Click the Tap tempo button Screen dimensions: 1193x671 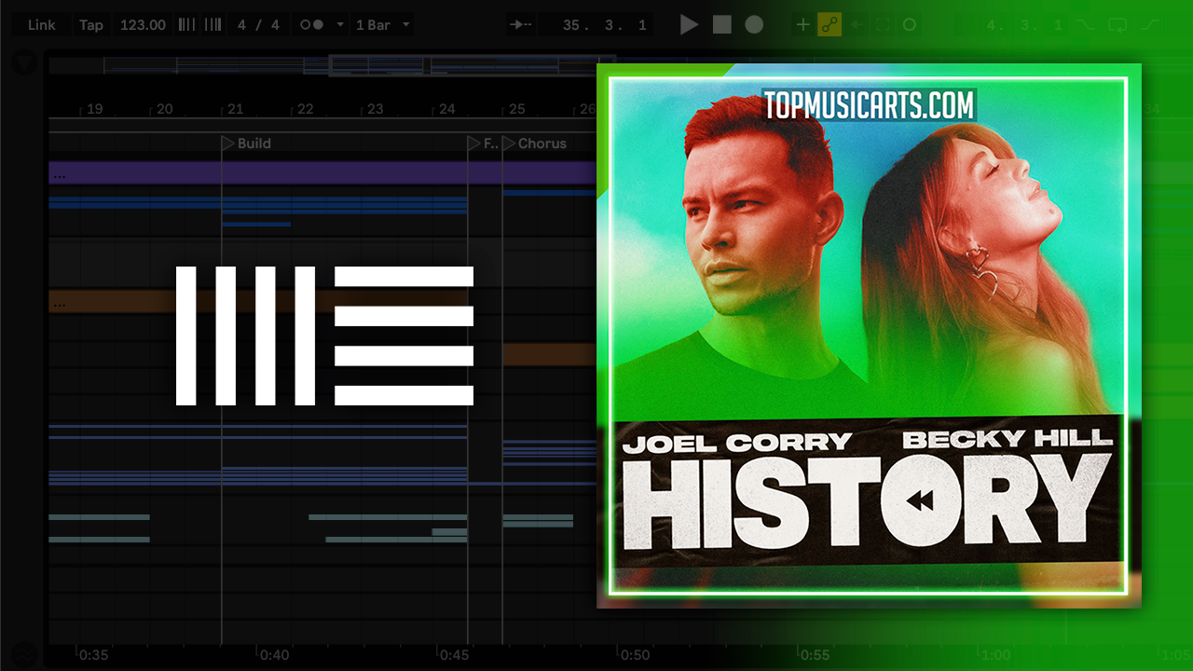(x=91, y=25)
